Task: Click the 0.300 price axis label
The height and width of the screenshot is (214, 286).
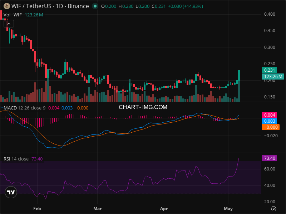Action: pyautogui.click(x=270, y=47)
